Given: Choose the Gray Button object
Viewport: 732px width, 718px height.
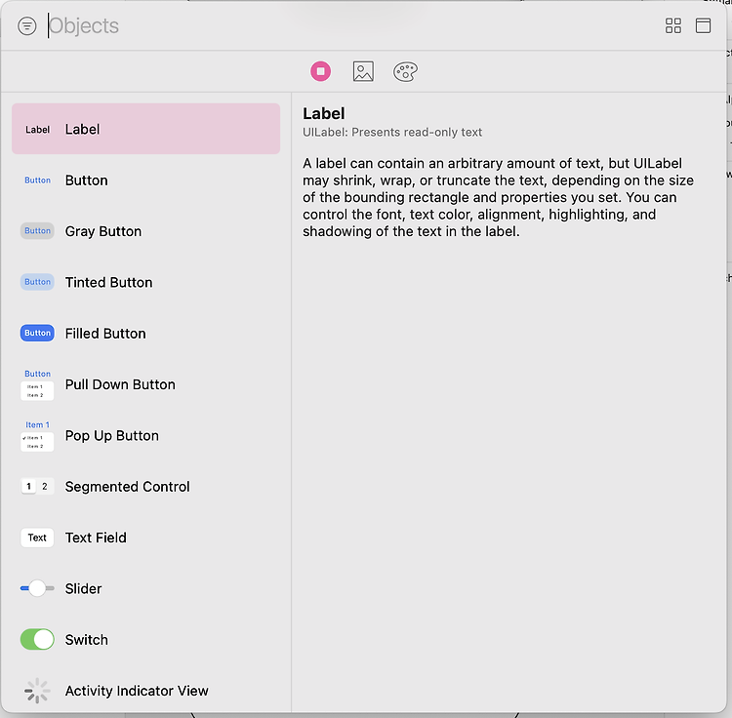Looking at the screenshot, I should point(145,231).
